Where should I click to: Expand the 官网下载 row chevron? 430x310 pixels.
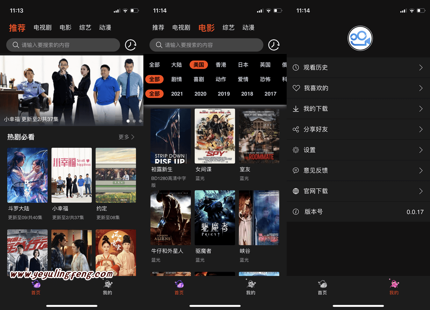(x=421, y=191)
